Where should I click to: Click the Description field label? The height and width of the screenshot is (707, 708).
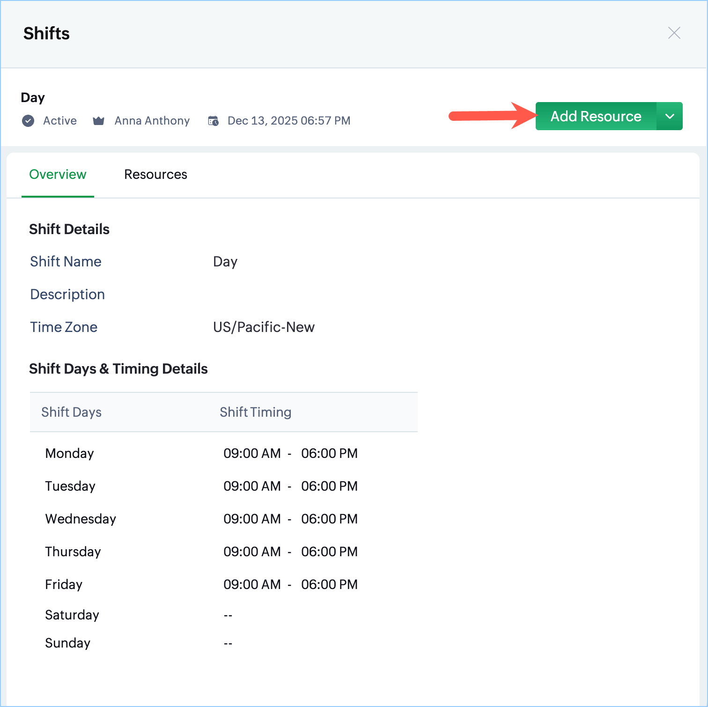pos(67,294)
